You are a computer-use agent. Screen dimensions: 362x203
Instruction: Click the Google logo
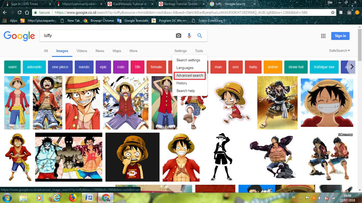pyautogui.click(x=19, y=36)
